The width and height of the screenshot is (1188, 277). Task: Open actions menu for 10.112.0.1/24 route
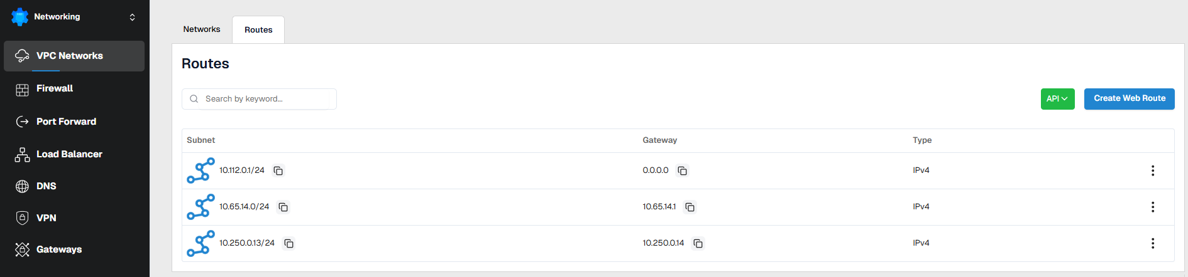pos(1152,170)
